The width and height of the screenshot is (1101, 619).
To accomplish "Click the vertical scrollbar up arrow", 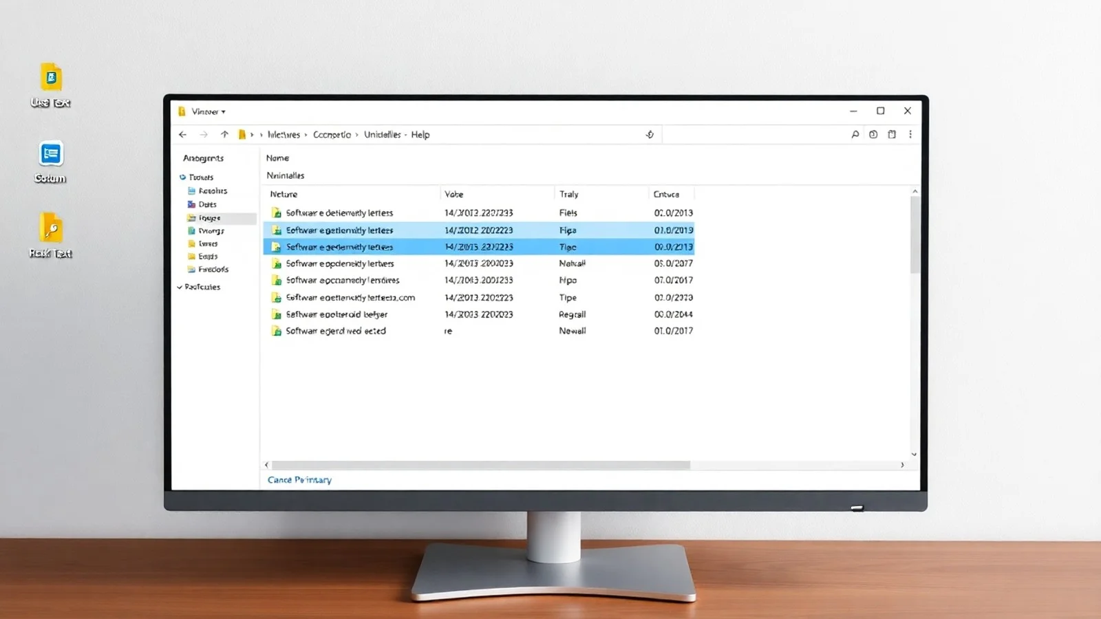I will click(915, 191).
